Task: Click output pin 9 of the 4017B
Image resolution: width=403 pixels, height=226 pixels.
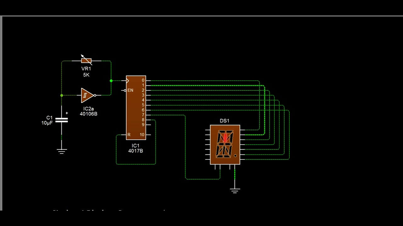Action: 143,125
